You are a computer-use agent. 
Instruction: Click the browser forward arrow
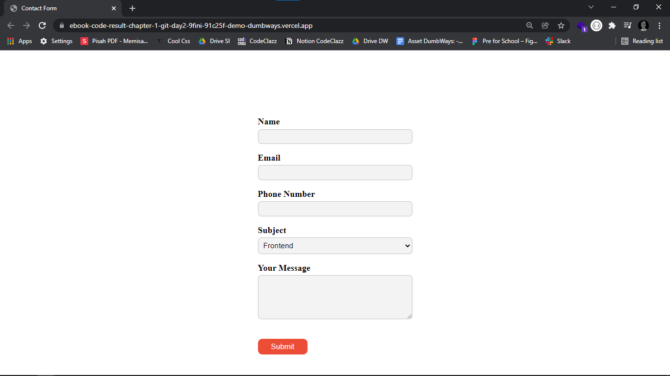(26, 25)
